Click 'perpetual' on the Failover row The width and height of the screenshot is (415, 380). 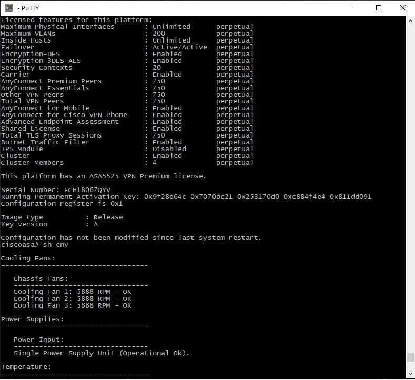(235, 47)
